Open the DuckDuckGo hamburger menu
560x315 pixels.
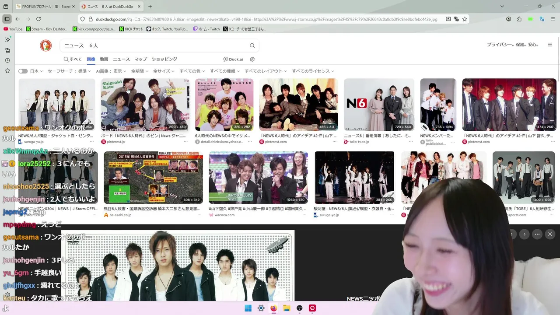tap(550, 45)
